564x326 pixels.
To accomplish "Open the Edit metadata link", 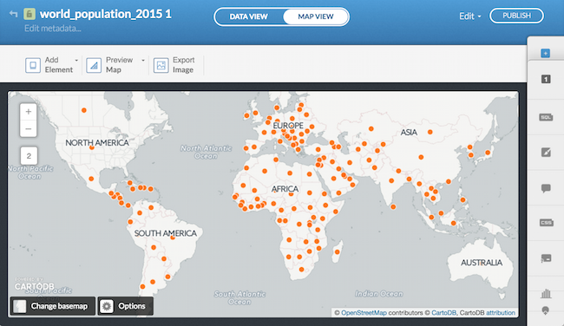I will [53, 29].
